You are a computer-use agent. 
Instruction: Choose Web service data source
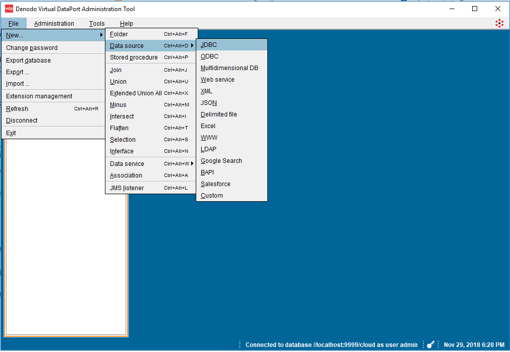(x=232, y=80)
